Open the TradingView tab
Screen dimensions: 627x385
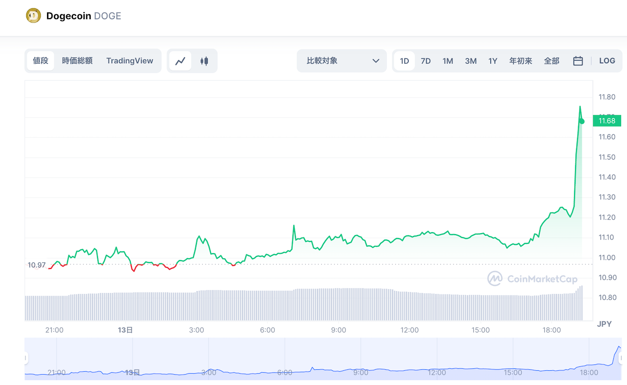click(130, 61)
